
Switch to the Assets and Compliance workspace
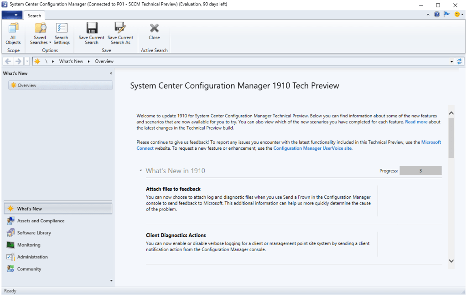click(x=41, y=221)
